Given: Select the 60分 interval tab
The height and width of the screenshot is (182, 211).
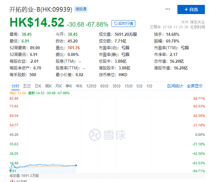Looking at the screenshot, I should 104,86.
